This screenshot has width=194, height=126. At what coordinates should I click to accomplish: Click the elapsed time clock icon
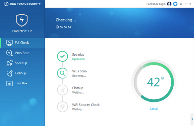pyautogui.click(x=57, y=27)
